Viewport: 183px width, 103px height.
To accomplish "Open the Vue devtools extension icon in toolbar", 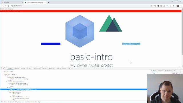I will tap(174, 6).
